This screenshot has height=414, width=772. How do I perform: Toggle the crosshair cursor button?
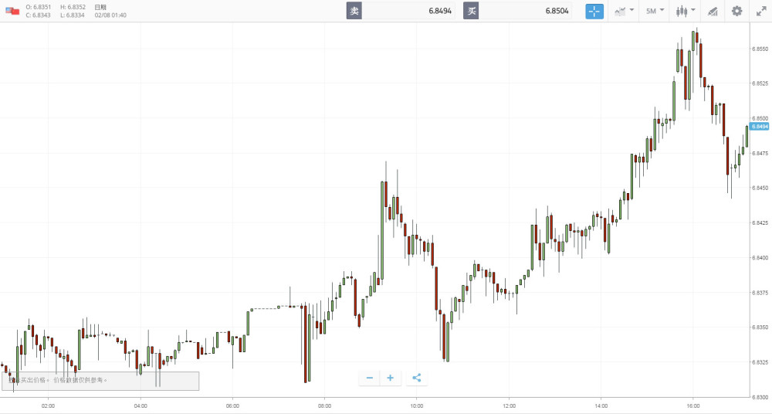[594, 11]
